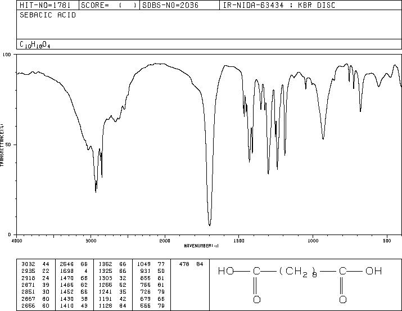Click the 2000 tick label on x-axis
Viewport: 402px width, 311px height.
(x=165, y=241)
